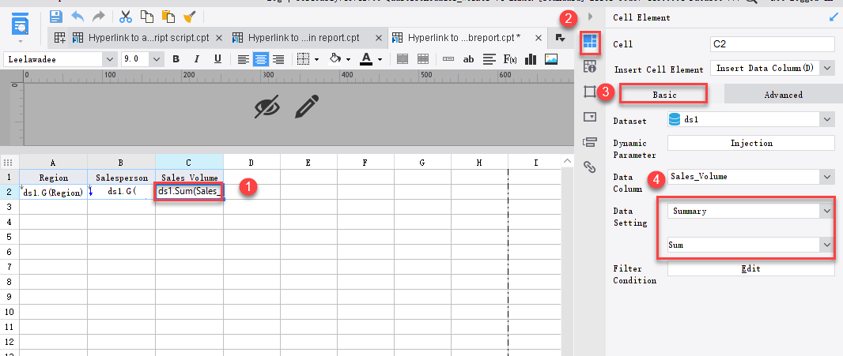
Task: Copy the selected cell
Action: click(147, 17)
